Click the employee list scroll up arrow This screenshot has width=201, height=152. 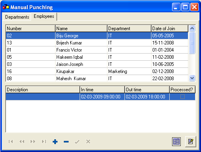(x=192, y=28)
